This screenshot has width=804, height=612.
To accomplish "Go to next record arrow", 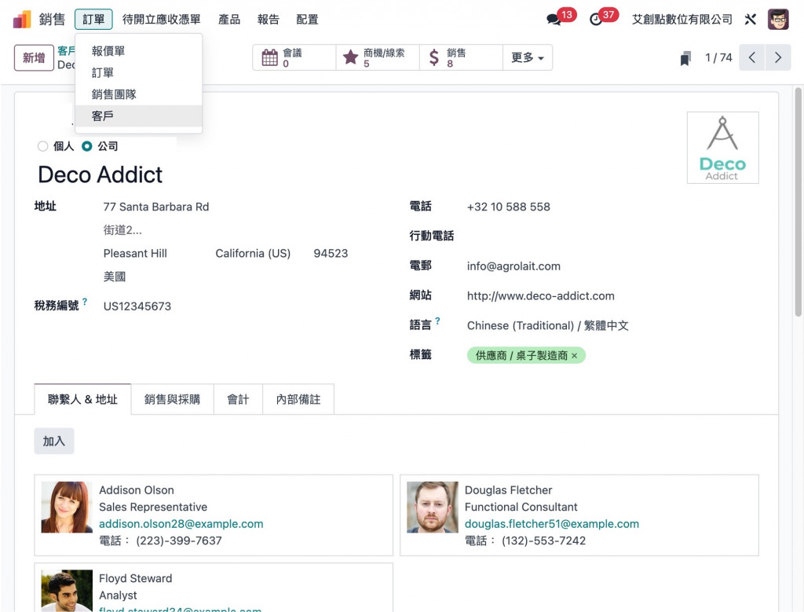I will [778, 57].
